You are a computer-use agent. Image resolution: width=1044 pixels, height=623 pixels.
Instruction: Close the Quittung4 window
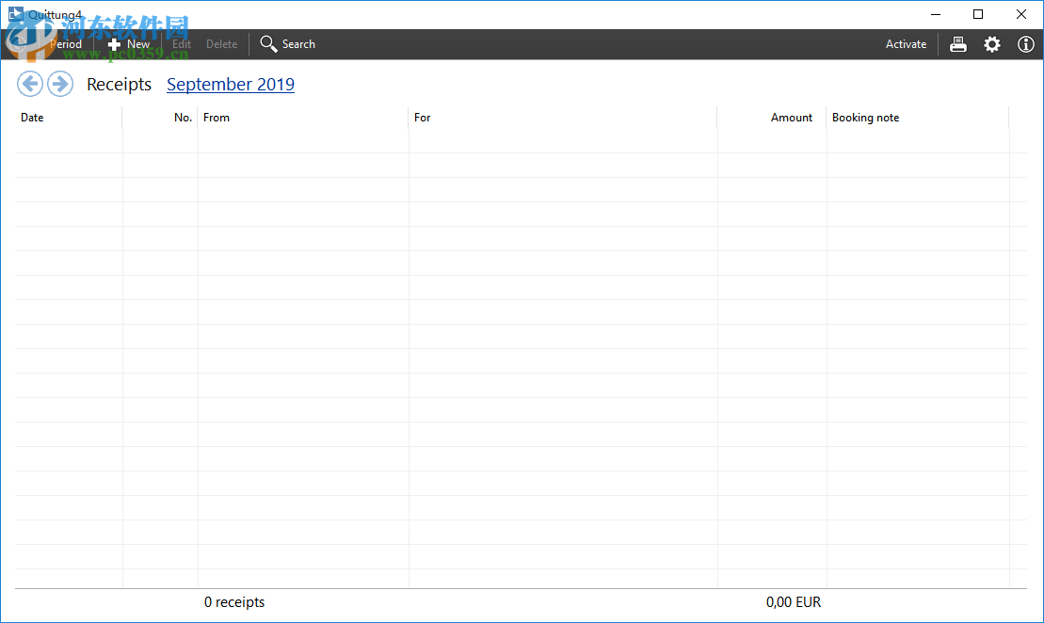1021,14
